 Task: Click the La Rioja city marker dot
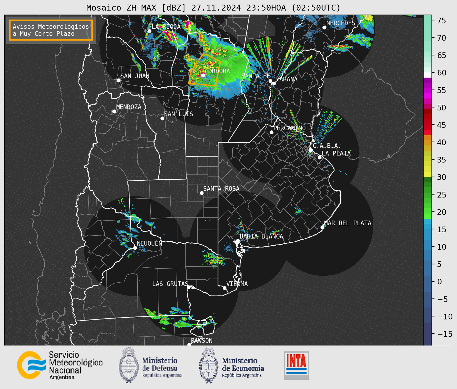tap(150, 31)
